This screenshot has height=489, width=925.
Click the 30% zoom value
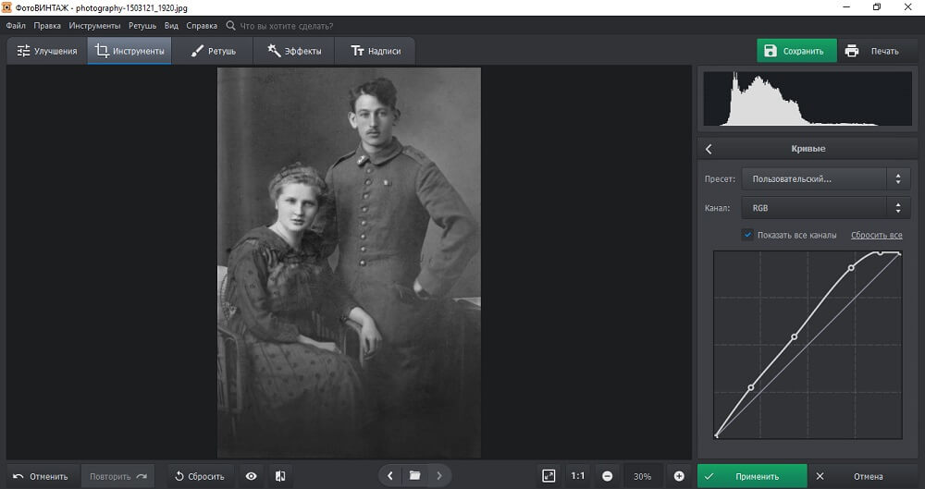pyautogui.click(x=642, y=476)
